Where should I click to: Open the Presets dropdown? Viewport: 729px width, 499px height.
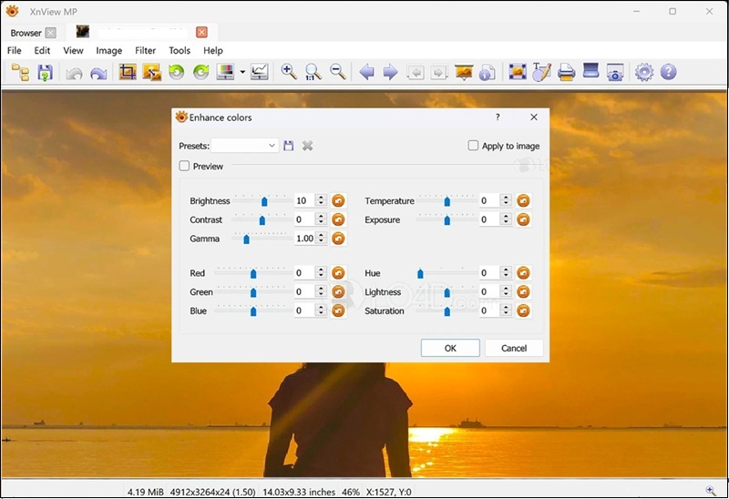(x=244, y=146)
